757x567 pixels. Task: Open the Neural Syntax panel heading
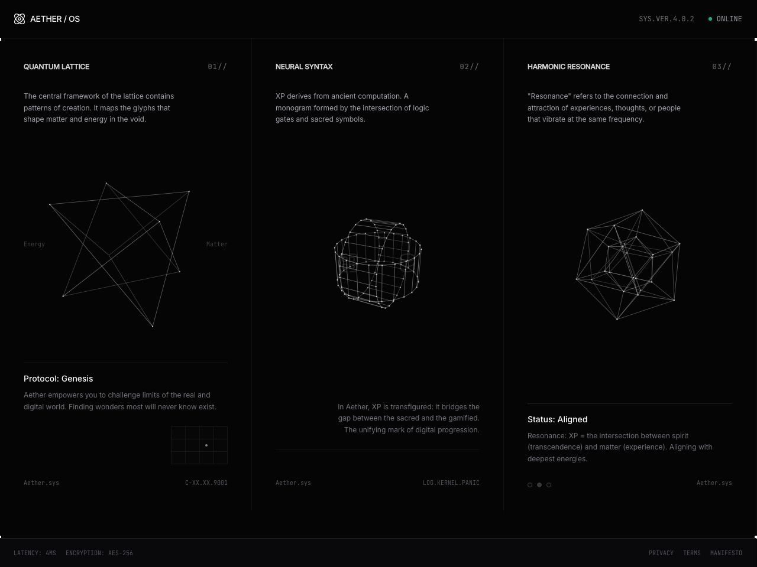[x=304, y=67]
